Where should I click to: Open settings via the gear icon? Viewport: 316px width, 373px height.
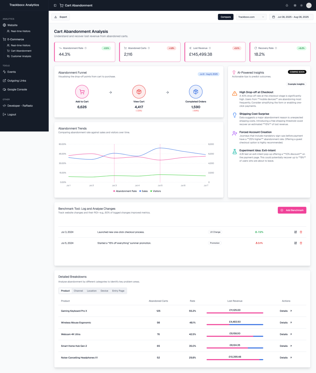pos(295,5)
